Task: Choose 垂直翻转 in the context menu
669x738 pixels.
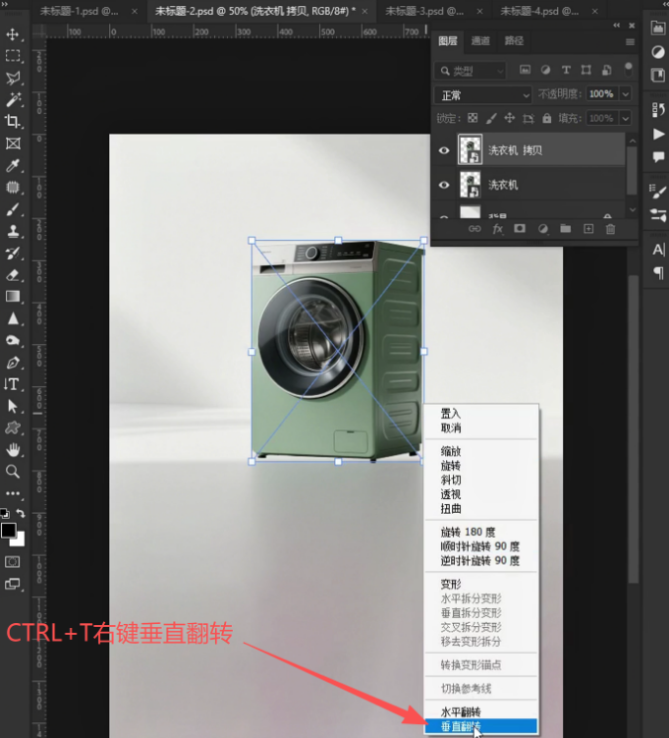Action: pos(480,726)
